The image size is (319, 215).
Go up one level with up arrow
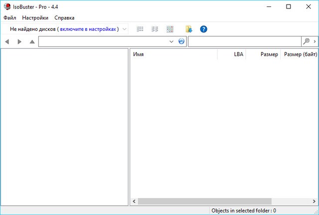[x=32, y=42]
